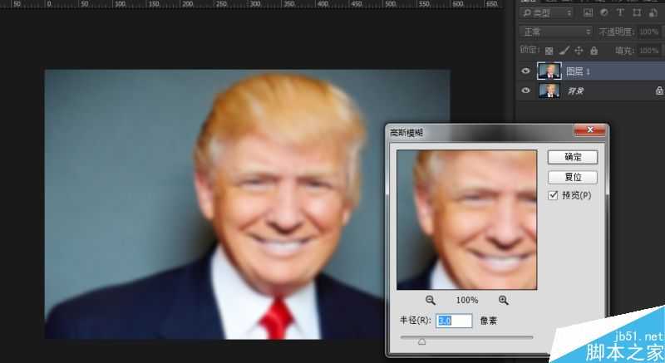665x363 pixels.
Task: Click the lock position icon
Action: tap(577, 51)
